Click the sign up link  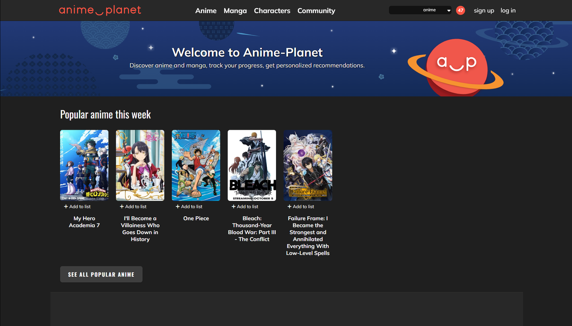click(484, 10)
